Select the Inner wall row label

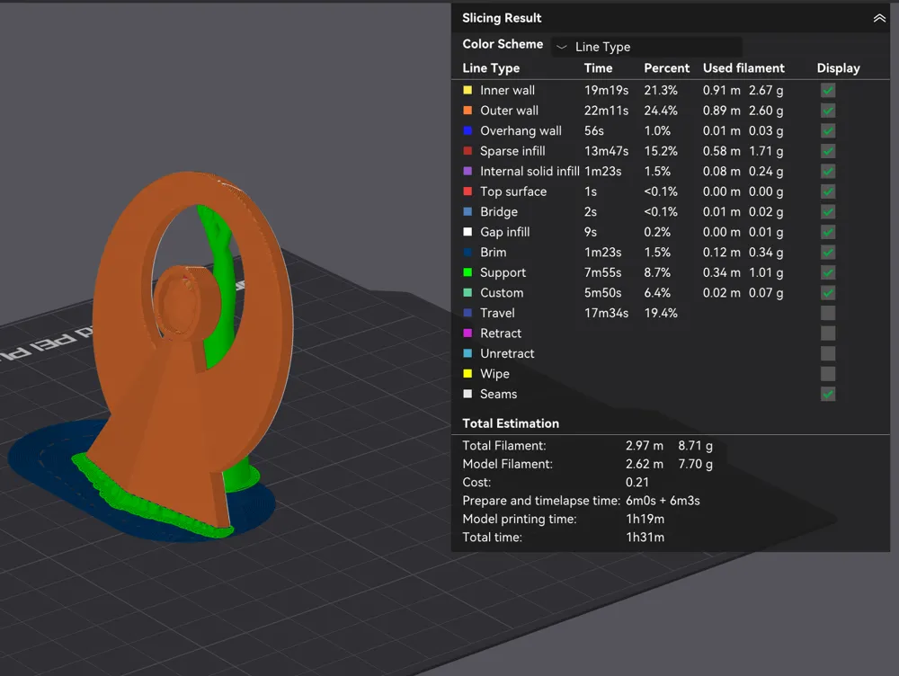coord(507,91)
